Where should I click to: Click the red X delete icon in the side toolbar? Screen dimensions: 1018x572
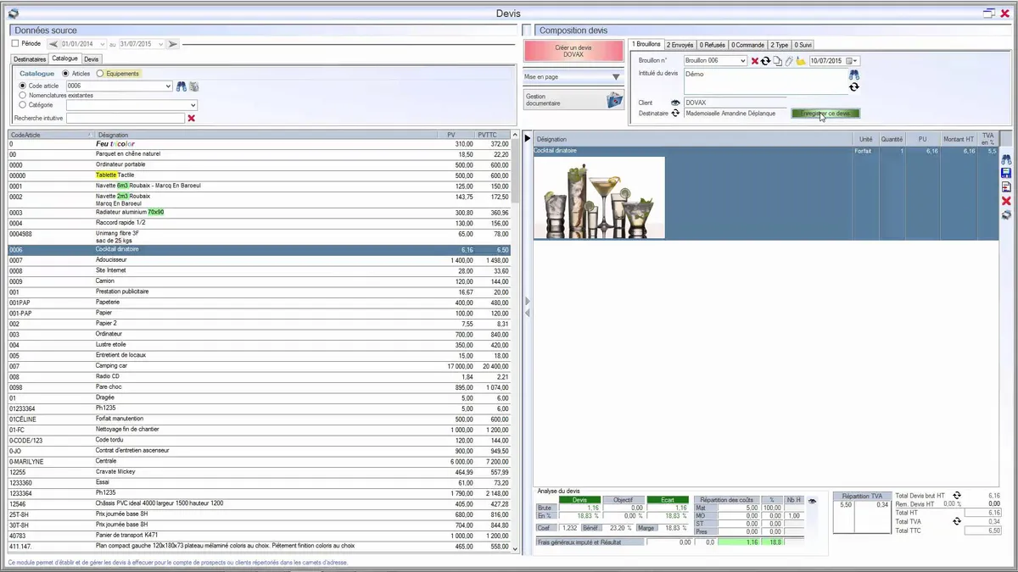[1006, 201]
